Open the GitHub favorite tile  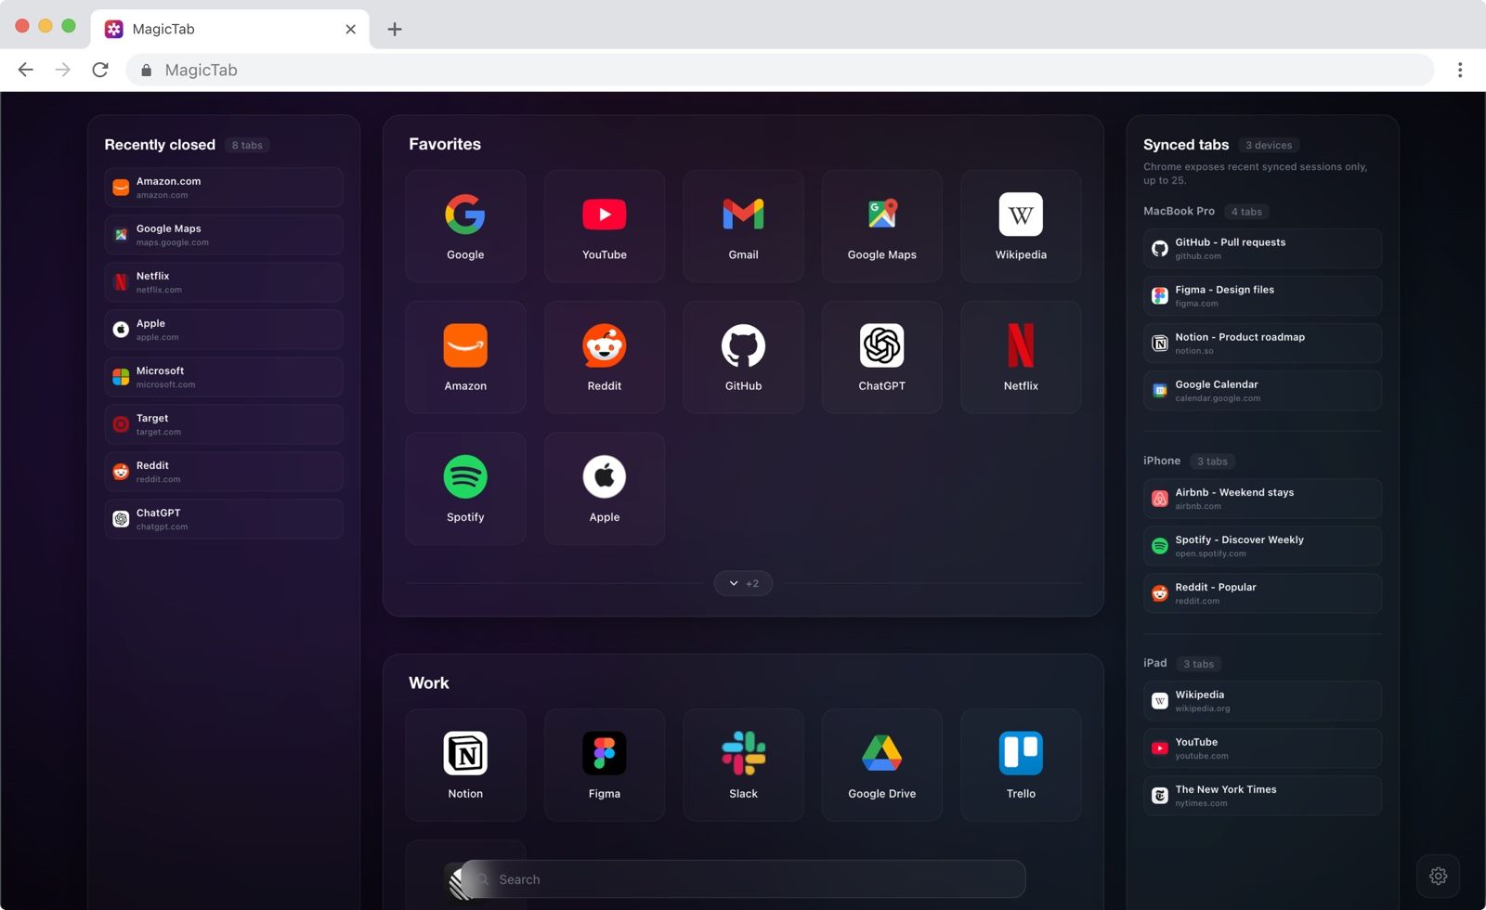[x=743, y=357]
